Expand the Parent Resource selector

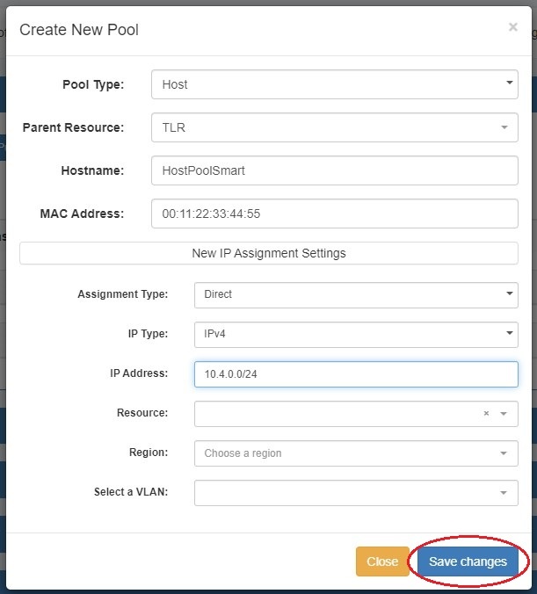334,127
